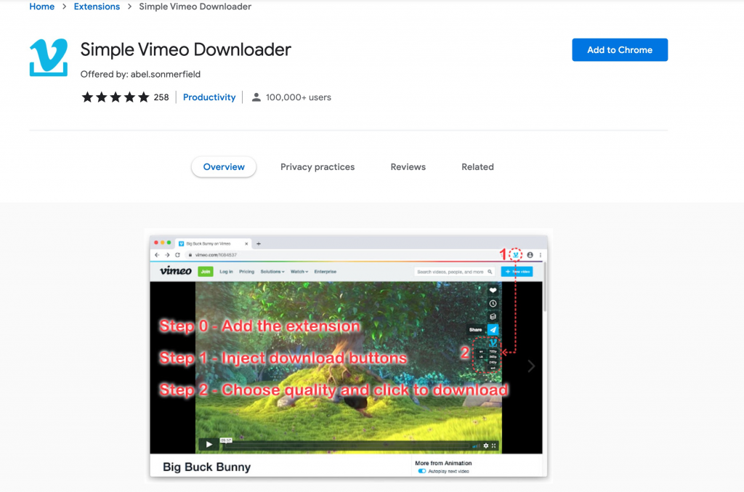Click the five-star rating icons
The image size is (744, 492).
(x=116, y=97)
